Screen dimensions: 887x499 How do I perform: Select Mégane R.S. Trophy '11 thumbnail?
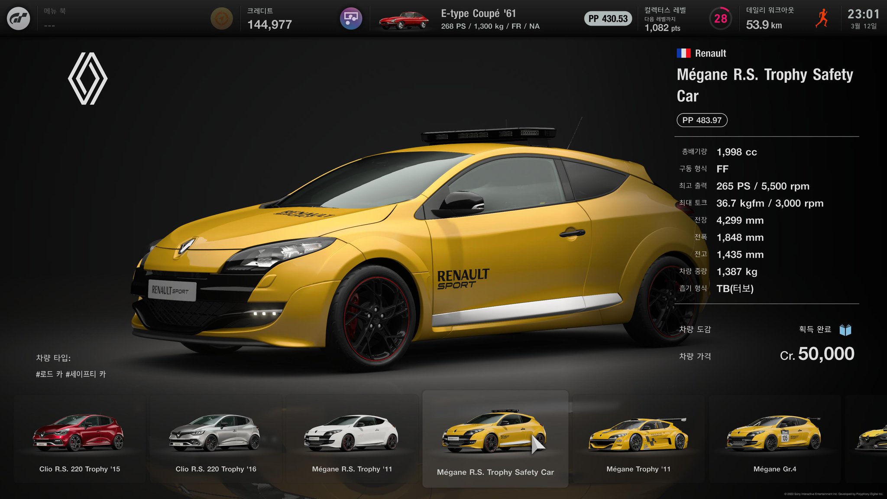coord(352,439)
